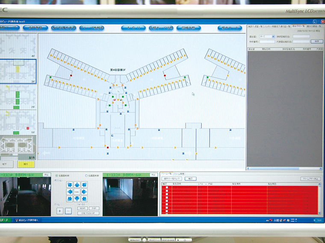Sort the alarm list by レベル column
325x243 pixels.
coord(201,183)
